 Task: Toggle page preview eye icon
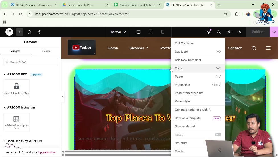tap(239, 32)
